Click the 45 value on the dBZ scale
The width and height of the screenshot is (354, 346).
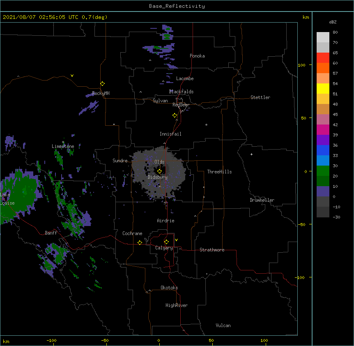335,115
